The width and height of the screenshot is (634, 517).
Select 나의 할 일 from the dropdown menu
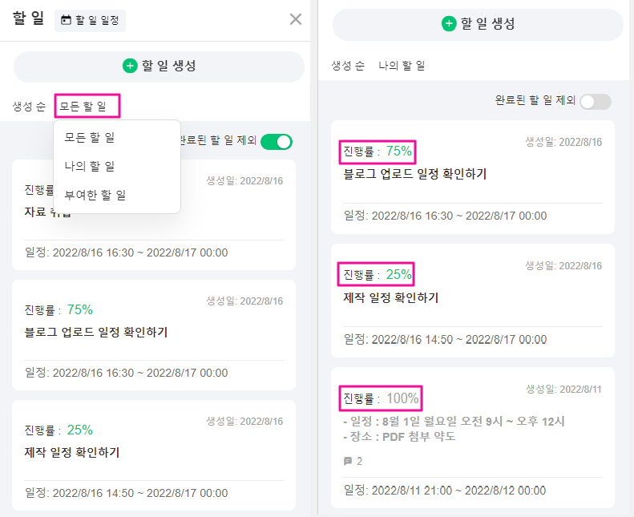coord(90,166)
